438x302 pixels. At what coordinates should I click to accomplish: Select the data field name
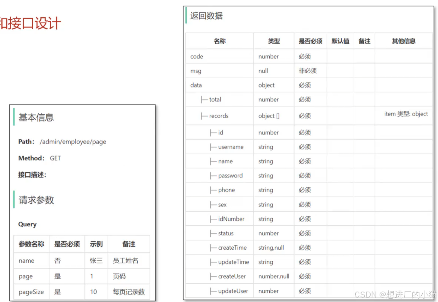coord(196,85)
